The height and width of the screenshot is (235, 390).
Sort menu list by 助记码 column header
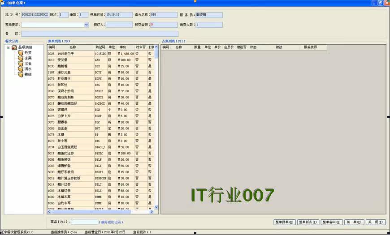pos(100,47)
